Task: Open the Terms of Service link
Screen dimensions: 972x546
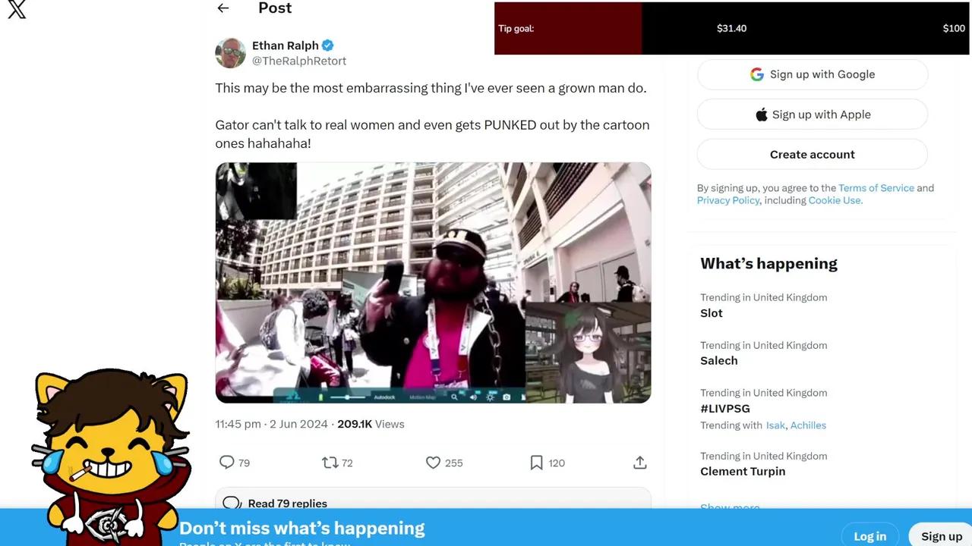Action: pos(876,188)
